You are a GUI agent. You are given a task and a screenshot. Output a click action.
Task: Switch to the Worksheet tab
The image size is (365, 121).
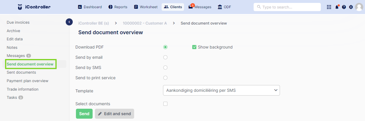146,7
